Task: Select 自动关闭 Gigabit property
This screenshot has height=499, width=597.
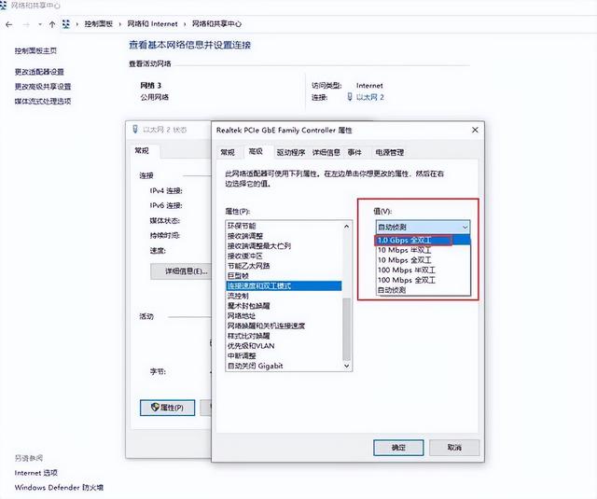Action: (284, 366)
